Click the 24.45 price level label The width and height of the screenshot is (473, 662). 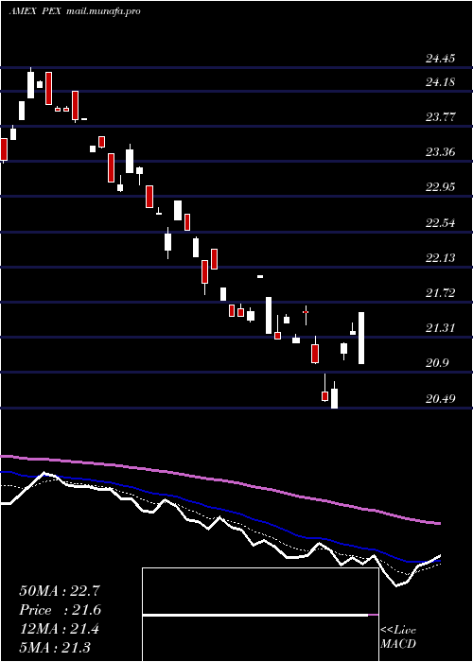pos(440,59)
